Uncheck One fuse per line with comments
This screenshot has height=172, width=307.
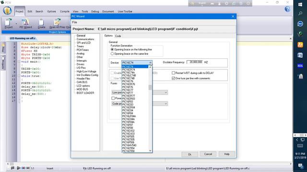[173, 78]
